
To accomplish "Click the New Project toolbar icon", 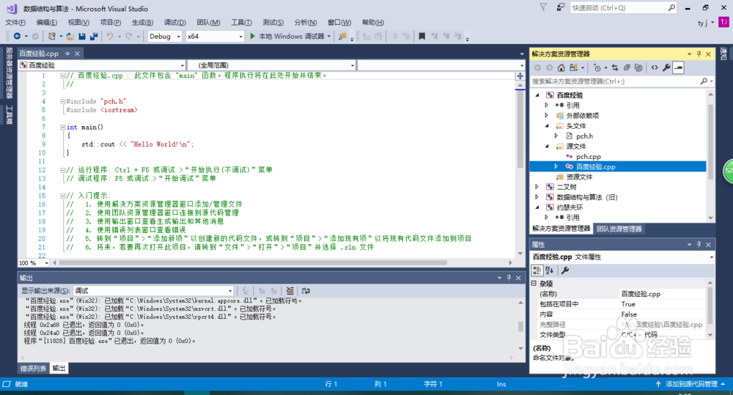I will (x=52, y=36).
